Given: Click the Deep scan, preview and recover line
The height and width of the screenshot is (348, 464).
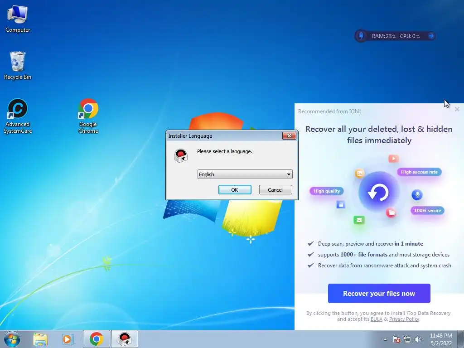Looking at the screenshot, I should point(371,243).
